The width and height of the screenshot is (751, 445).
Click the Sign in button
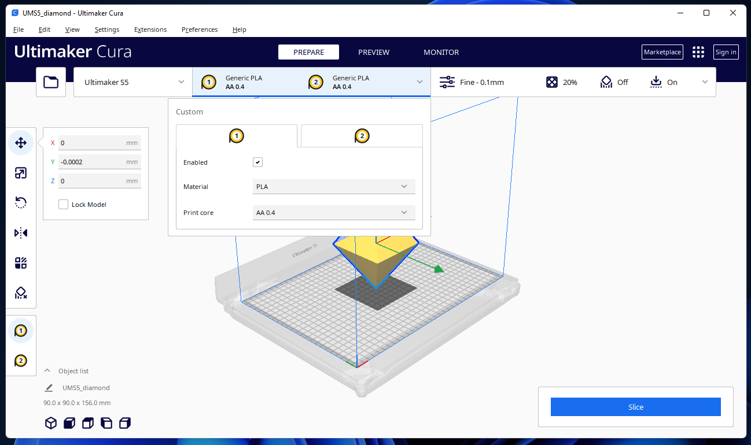(726, 52)
